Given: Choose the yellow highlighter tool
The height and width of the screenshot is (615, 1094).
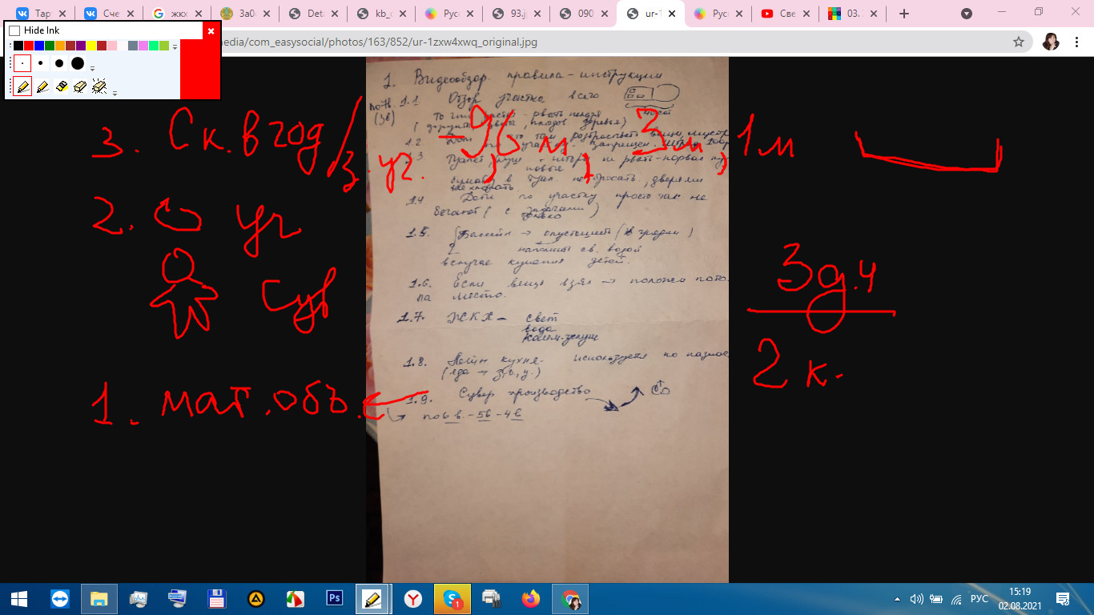Looking at the screenshot, I should 62,86.
